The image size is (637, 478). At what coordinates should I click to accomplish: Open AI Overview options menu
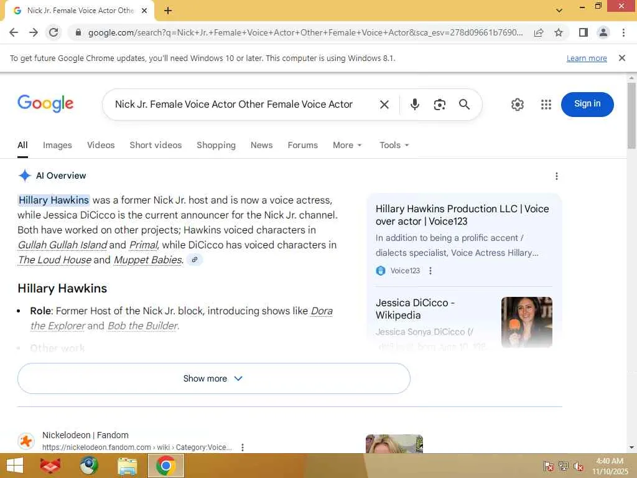(x=557, y=176)
